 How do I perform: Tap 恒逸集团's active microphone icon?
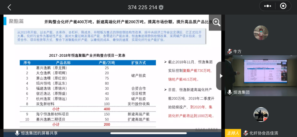230,92
